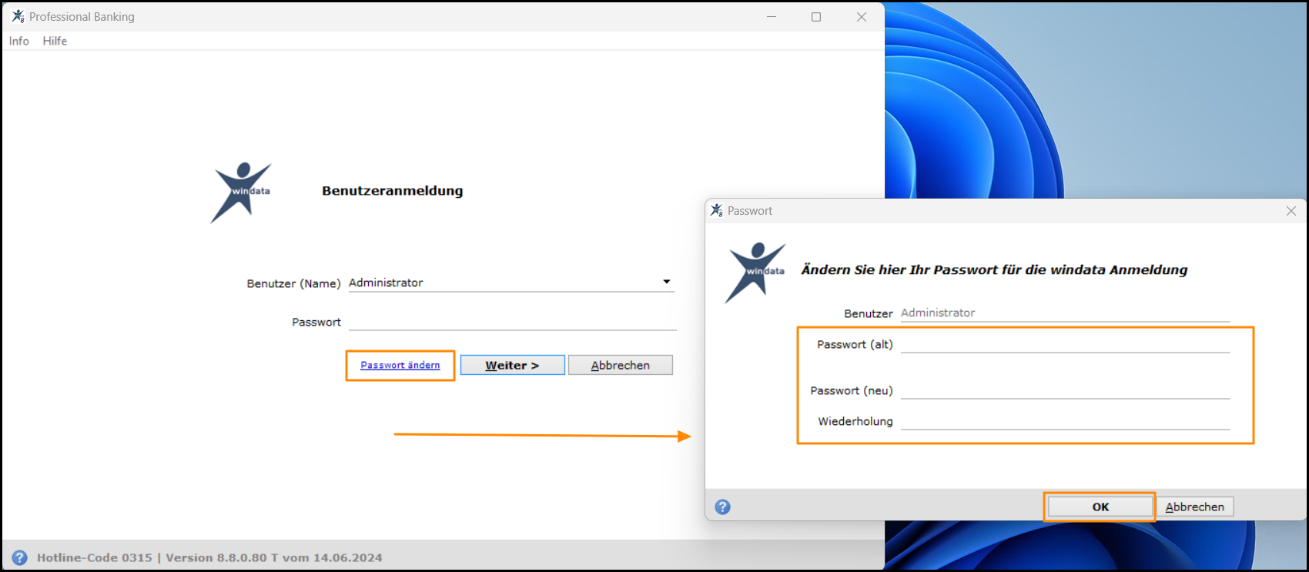
Task: Click the windata star logo beside Benutzeranmeldung
Action: pos(241,192)
